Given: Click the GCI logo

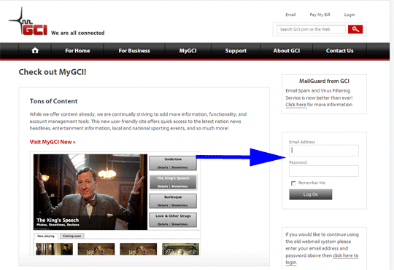Looking at the screenshot, I should tap(28, 22).
